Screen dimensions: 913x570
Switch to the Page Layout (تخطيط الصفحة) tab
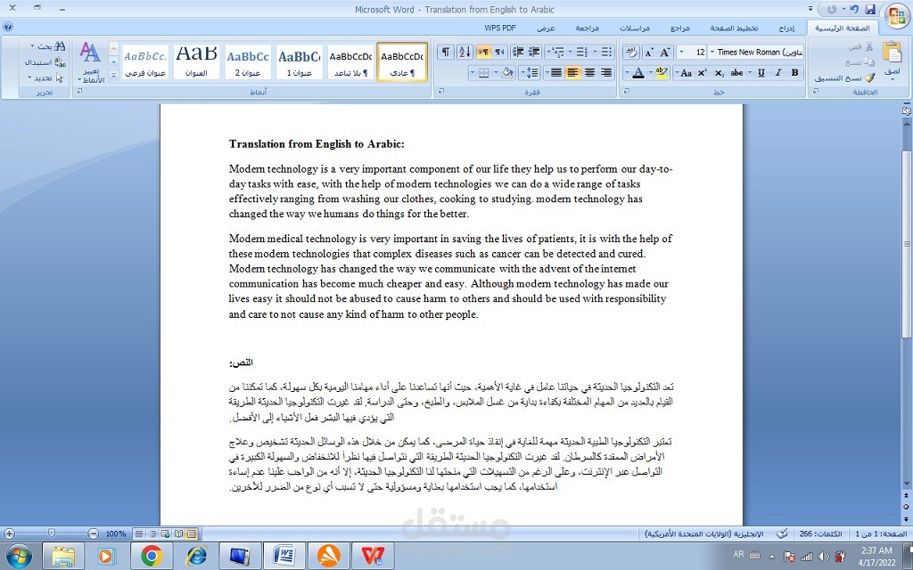coord(734,28)
